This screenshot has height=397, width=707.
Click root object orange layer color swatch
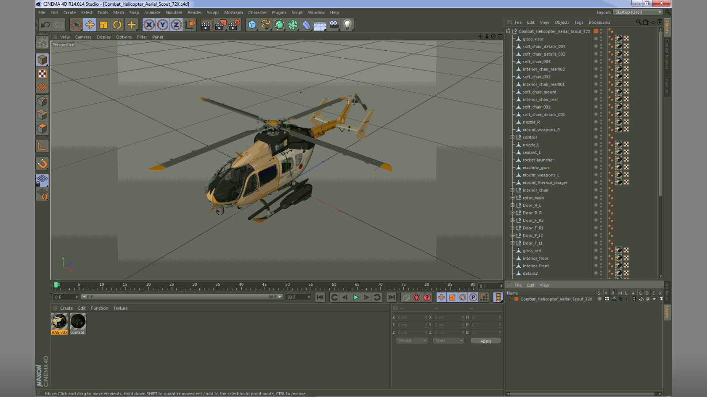pyautogui.click(x=596, y=31)
